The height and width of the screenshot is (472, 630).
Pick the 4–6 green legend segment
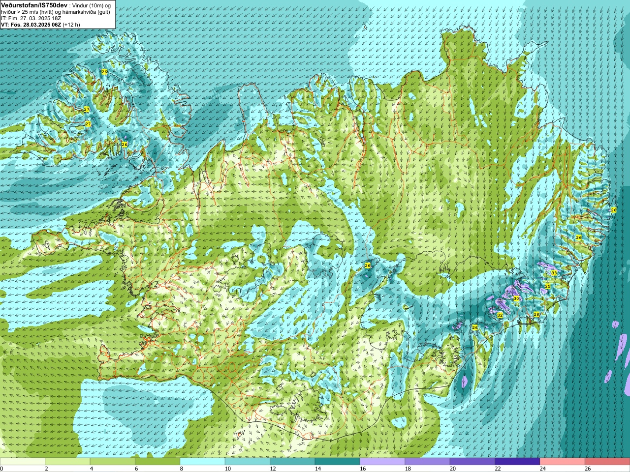click(x=113, y=462)
